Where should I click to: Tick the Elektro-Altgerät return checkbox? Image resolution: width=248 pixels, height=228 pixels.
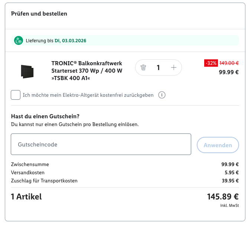click(x=16, y=95)
